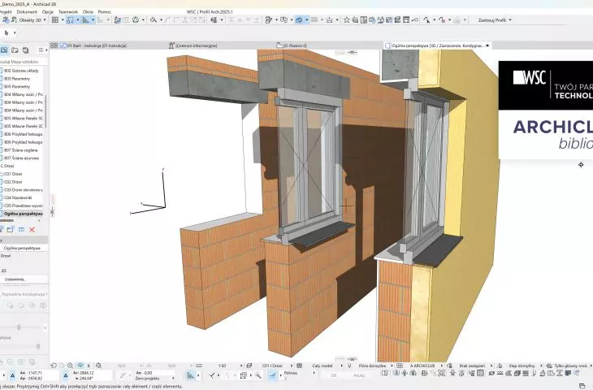Open the Teamwork menu
The height and width of the screenshot is (390, 593).
pos(68,11)
